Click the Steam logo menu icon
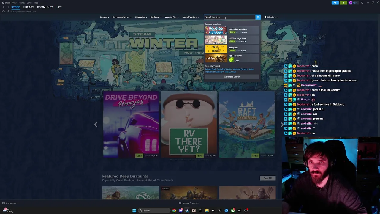380x214 pixels. pyautogui.click(x=3, y=3)
